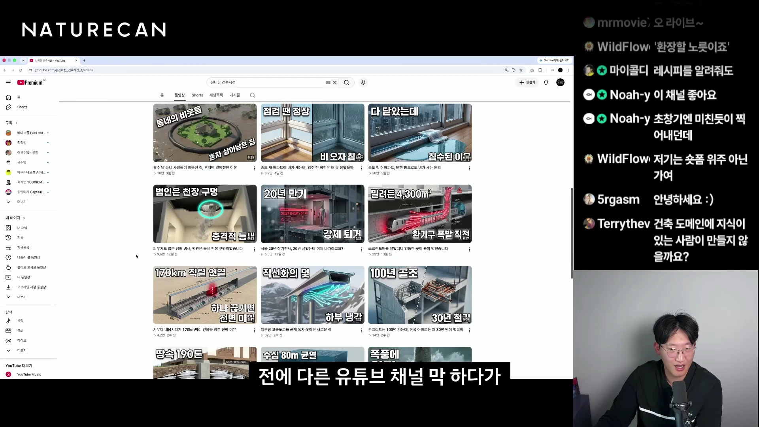Image resolution: width=759 pixels, height=427 pixels.
Task: Click the YouTube search input field
Action: point(267,82)
